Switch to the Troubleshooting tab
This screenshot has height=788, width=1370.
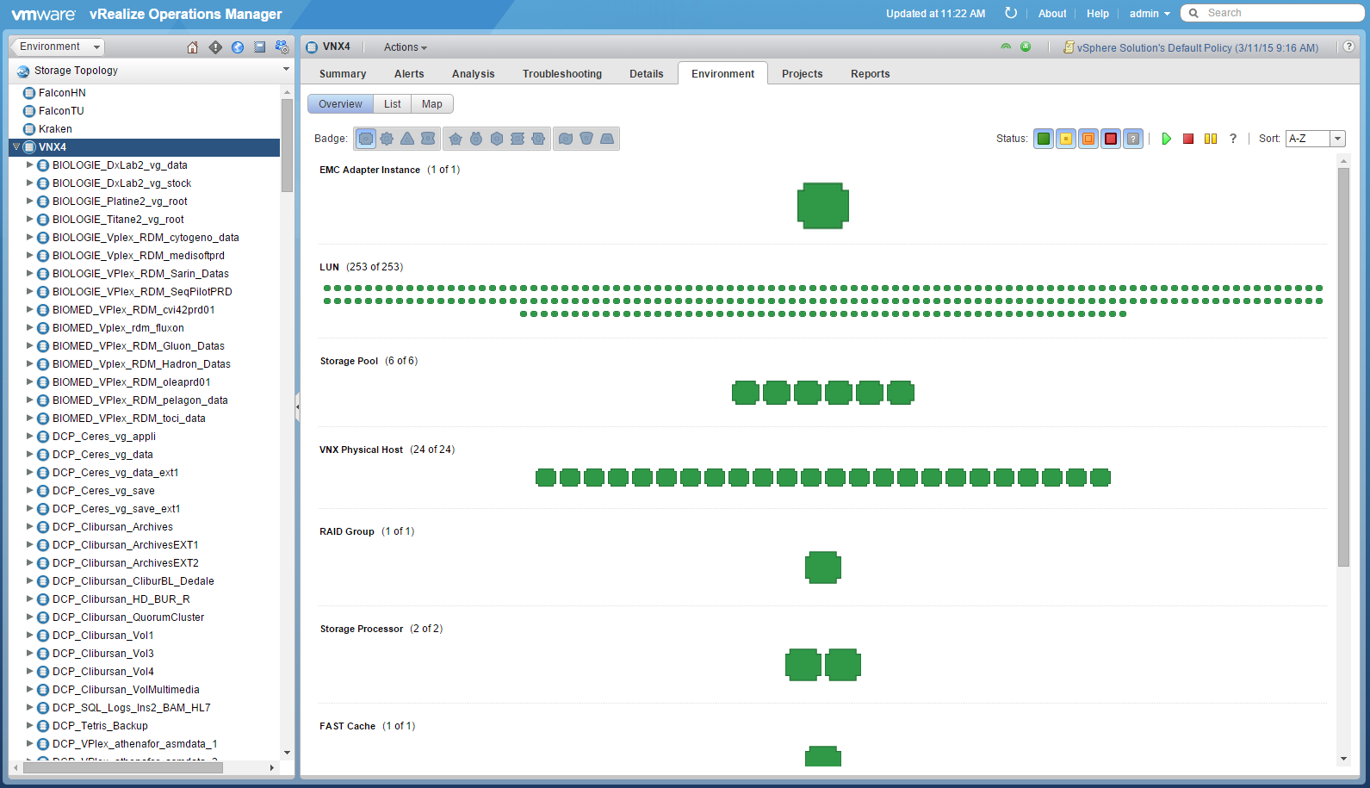561,74
